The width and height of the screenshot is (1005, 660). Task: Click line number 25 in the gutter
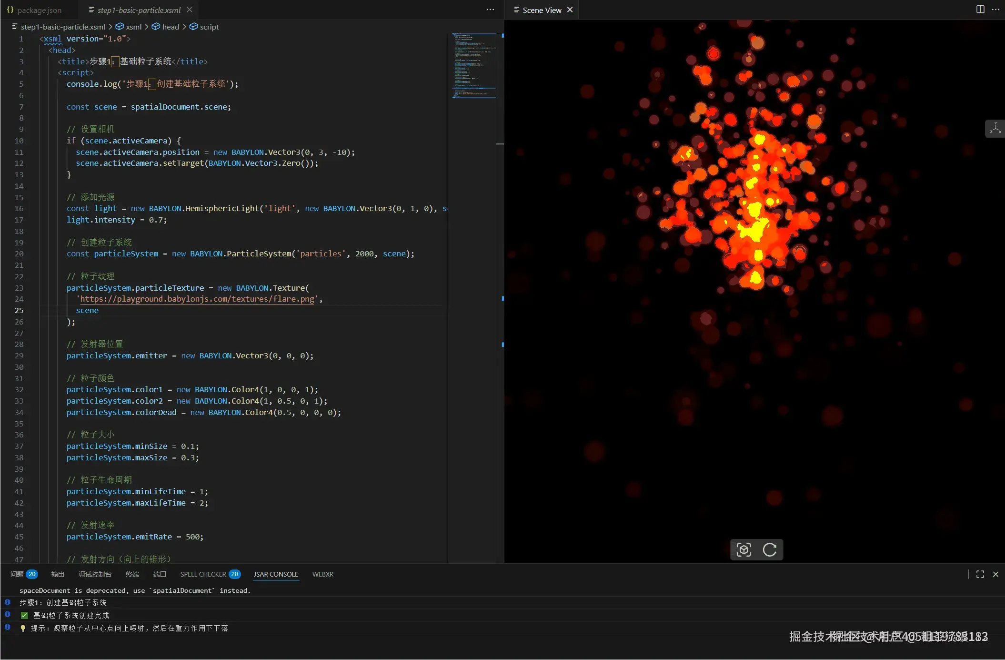point(19,310)
